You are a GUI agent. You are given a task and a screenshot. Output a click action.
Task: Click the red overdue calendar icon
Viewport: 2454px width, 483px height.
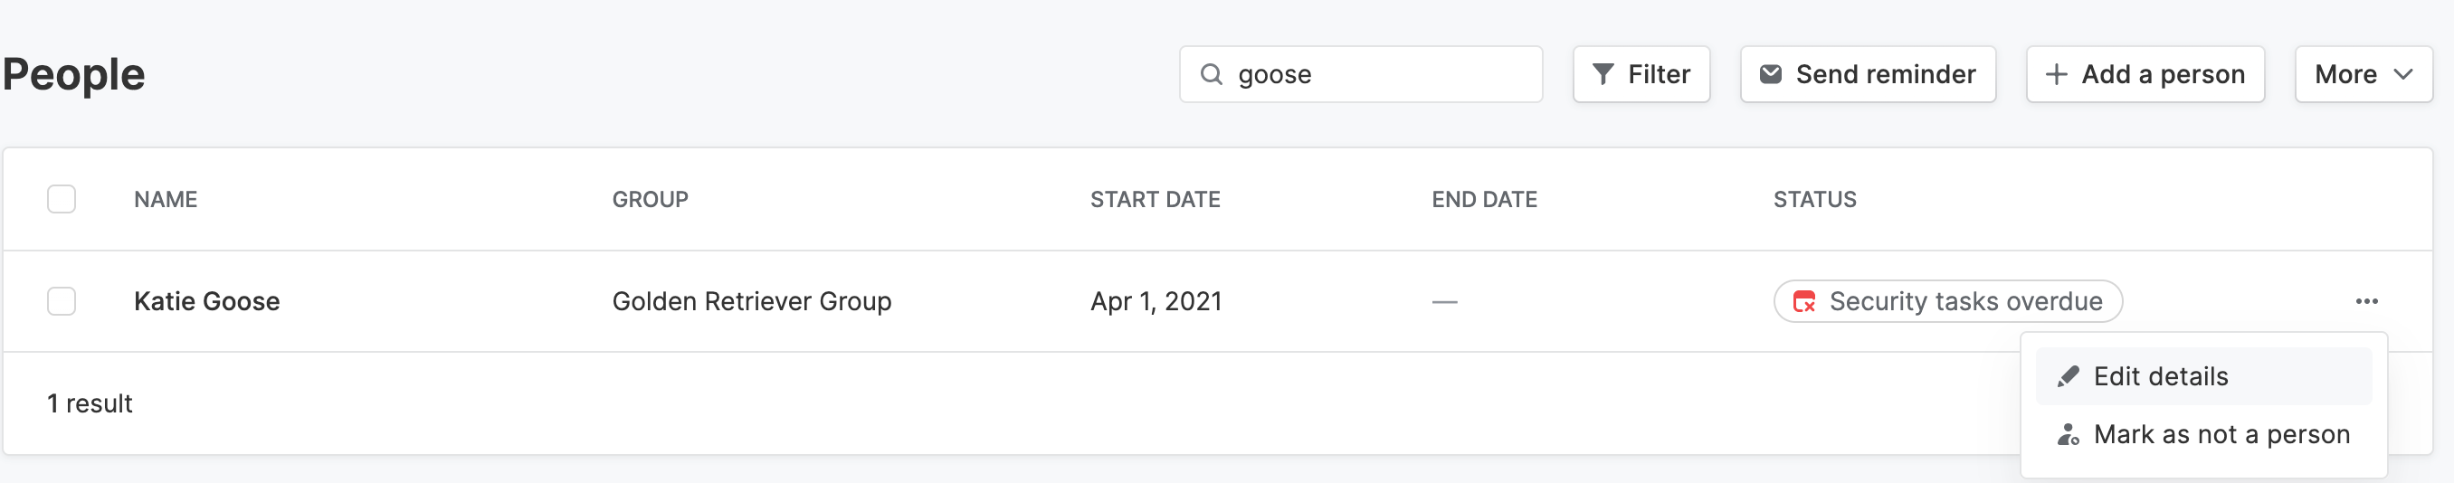pyautogui.click(x=1803, y=301)
